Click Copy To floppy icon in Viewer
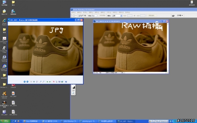The image size is (197, 123). tap(59, 82)
